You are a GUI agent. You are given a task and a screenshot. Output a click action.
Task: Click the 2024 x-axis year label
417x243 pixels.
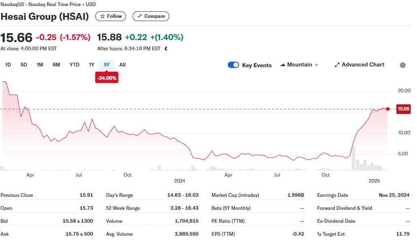pyautogui.click(x=180, y=181)
